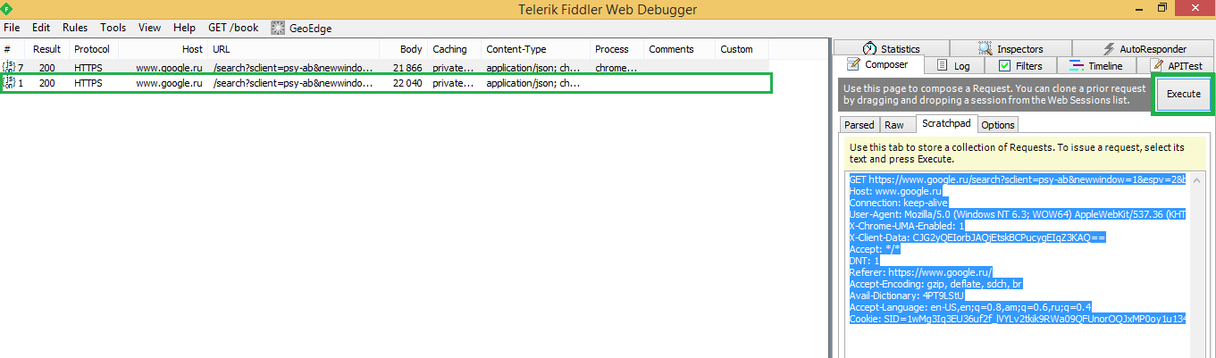Click the User-Agent header line
1216x358 pixels.
(x=1018, y=214)
